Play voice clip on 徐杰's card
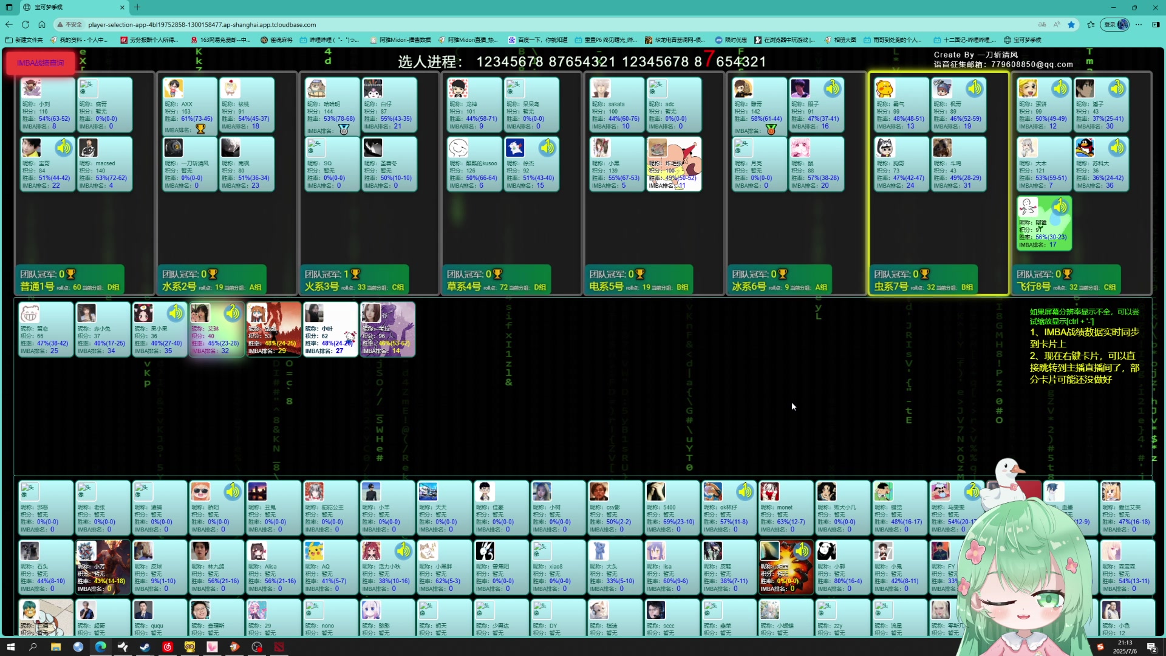1166x656 pixels. pos(547,148)
